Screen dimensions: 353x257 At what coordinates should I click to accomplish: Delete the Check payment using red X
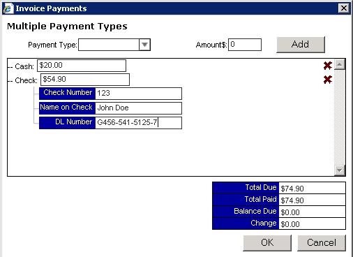pyautogui.click(x=327, y=80)
